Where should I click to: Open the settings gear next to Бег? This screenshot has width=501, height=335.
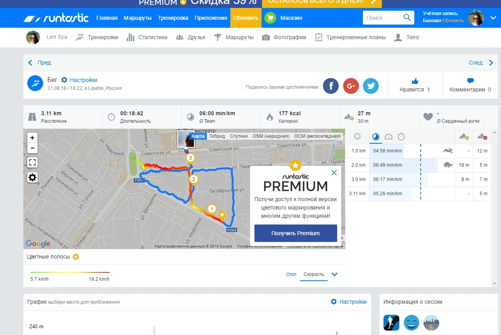(64, 80)
